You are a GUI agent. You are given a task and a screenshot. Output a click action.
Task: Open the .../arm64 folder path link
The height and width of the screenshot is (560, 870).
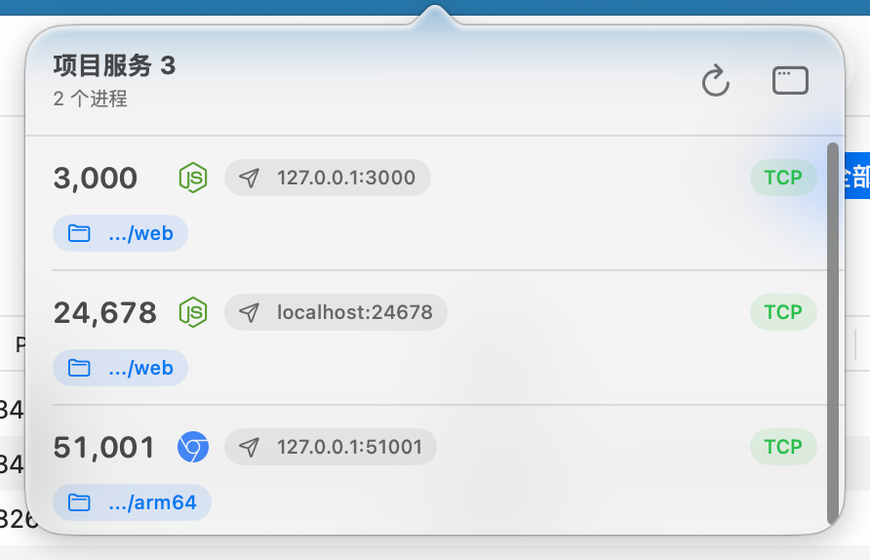click(x=132, y=502)
